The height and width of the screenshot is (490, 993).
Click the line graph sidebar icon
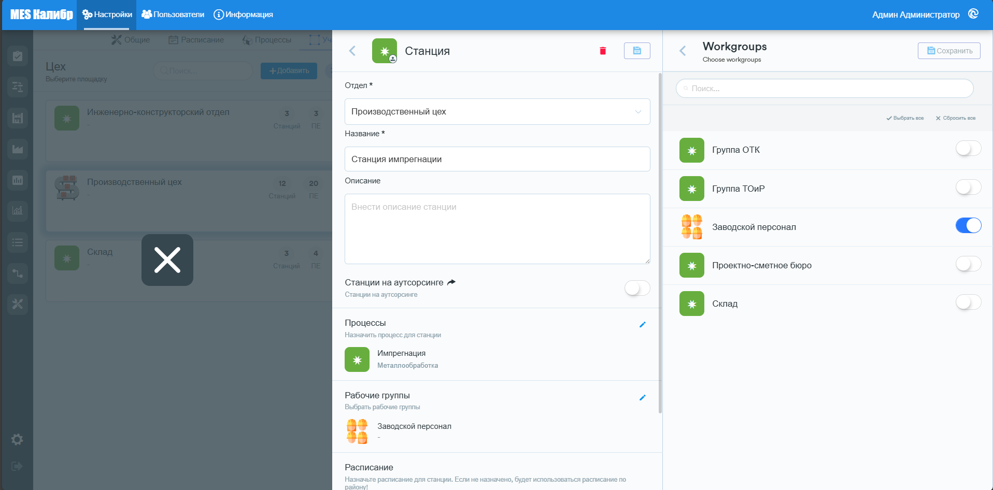[18, 211]
